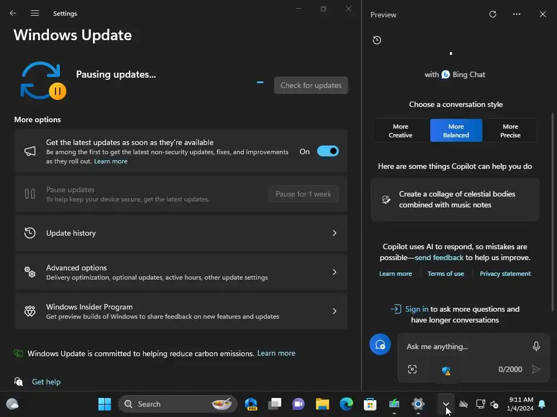This screenshot has width=557, height=417.
Task: Click Sign in link in Copilot
Action: pyautogui.click(x=417, y=309)
